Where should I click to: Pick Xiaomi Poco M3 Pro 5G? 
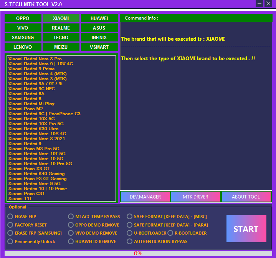[61, 149]
